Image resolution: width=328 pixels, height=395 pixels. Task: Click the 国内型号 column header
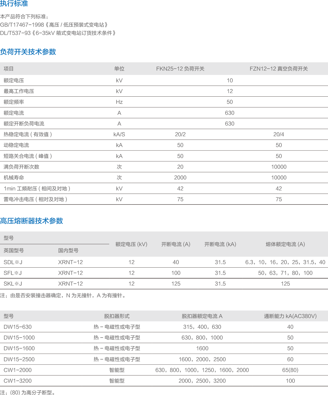tap(68, 250)
